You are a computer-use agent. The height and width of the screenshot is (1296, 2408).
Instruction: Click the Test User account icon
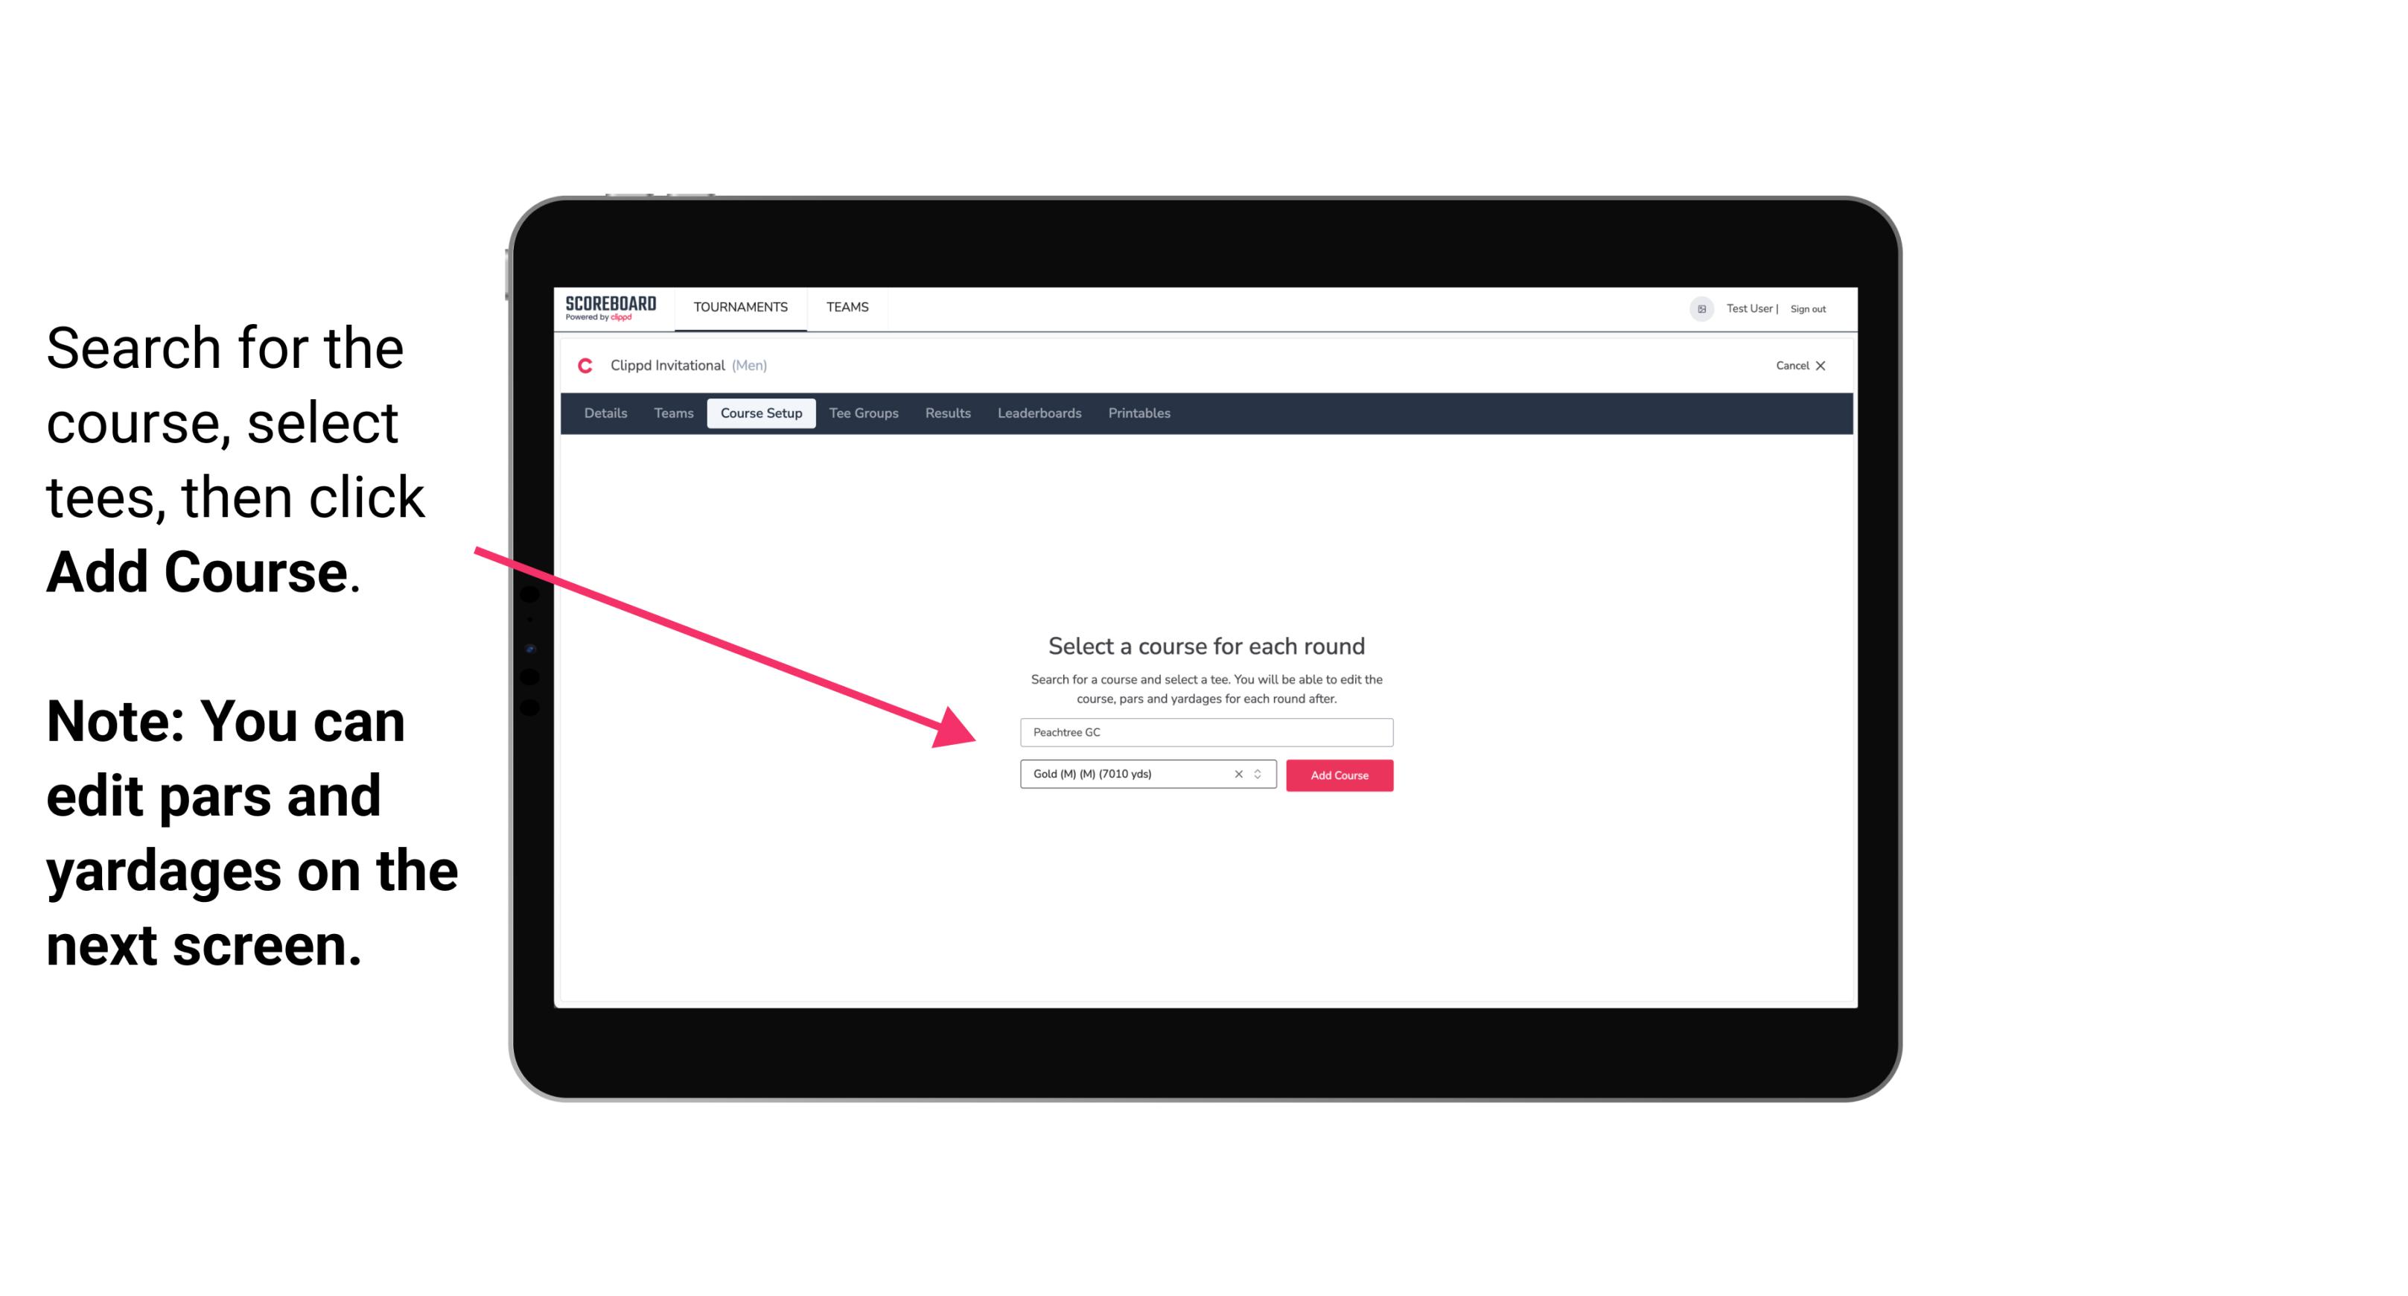click(1697, 308)
